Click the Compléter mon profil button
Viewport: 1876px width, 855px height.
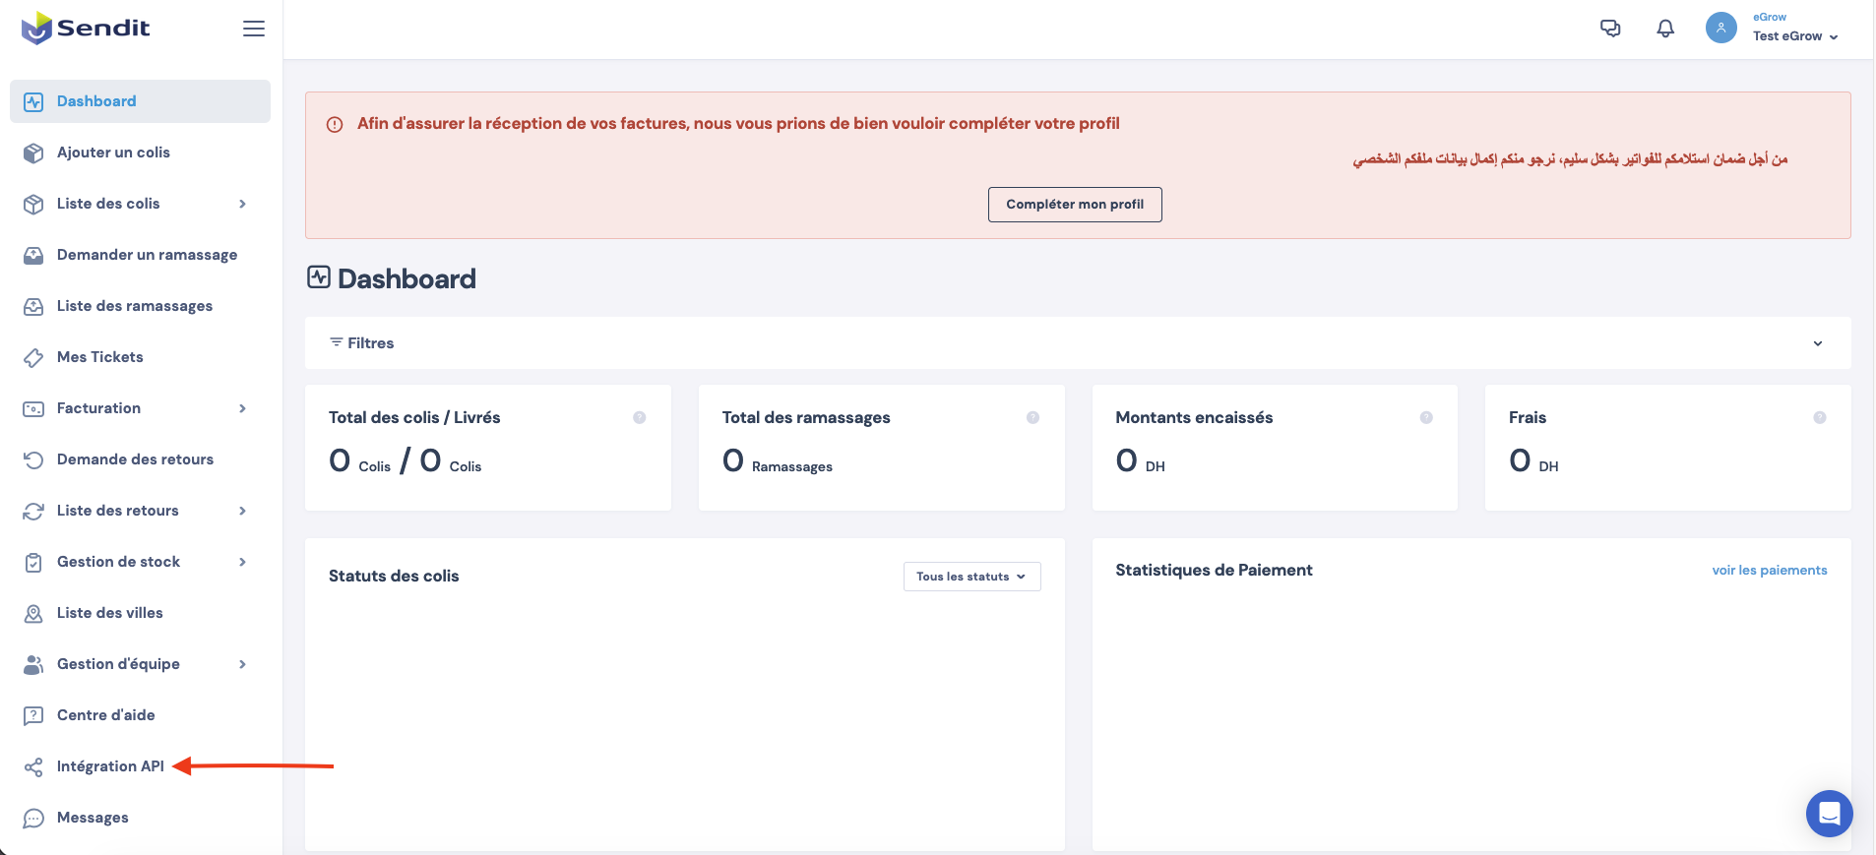1075,205
